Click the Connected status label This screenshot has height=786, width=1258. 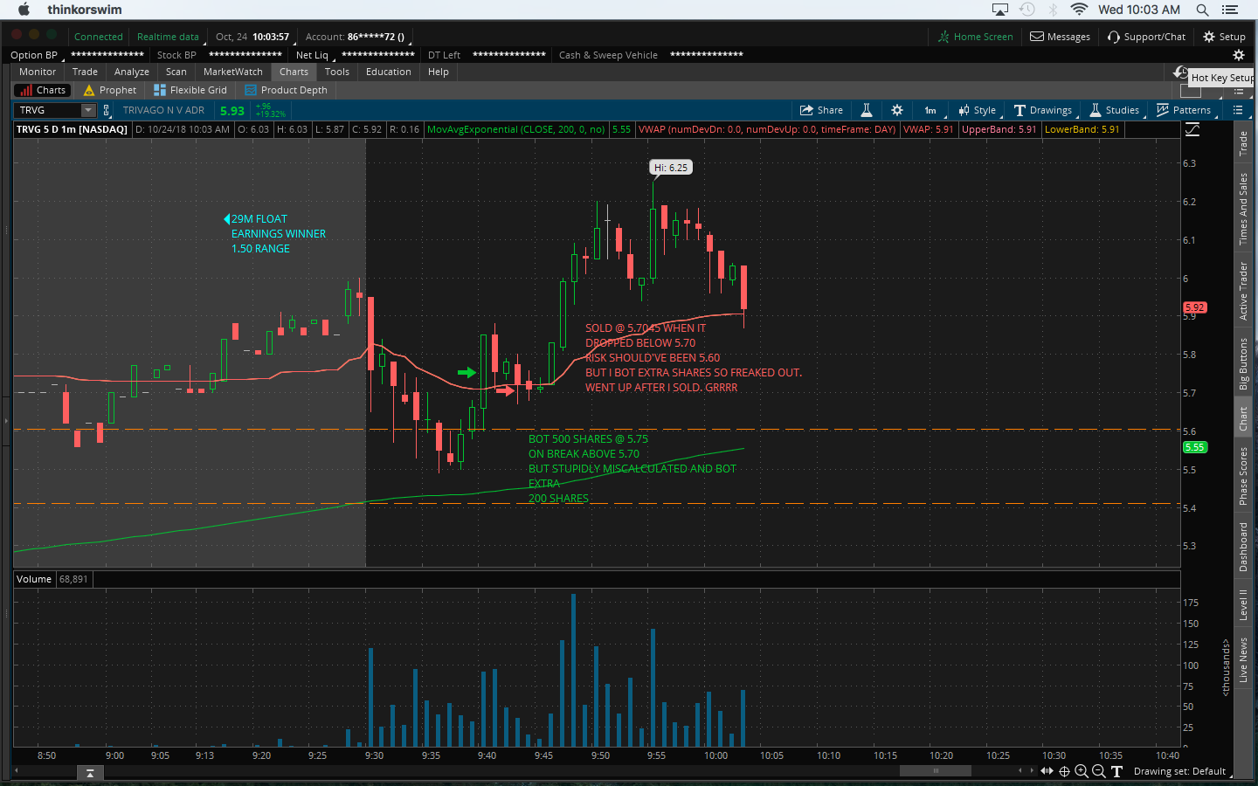click(x=98, y=37)
